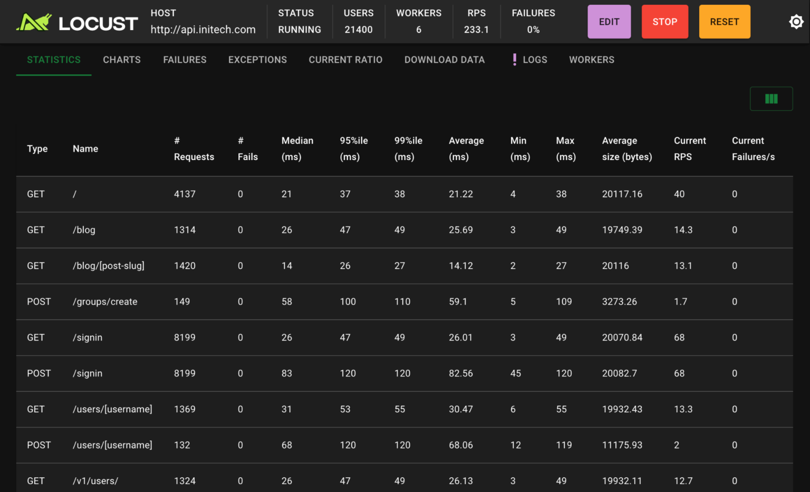Select the STATISTICS tab
The width and height of the screenshot is (810, 492).
coord(53,60)
